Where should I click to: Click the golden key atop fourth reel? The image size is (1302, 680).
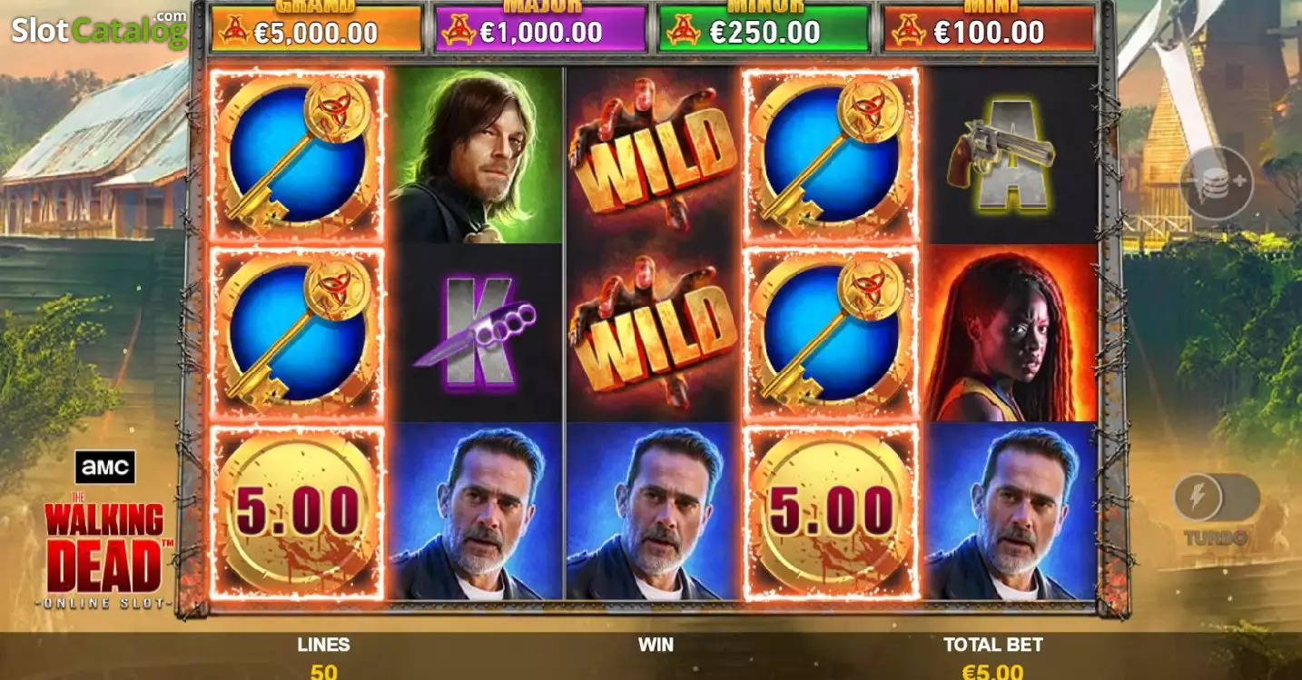click(x=831, y=155)
